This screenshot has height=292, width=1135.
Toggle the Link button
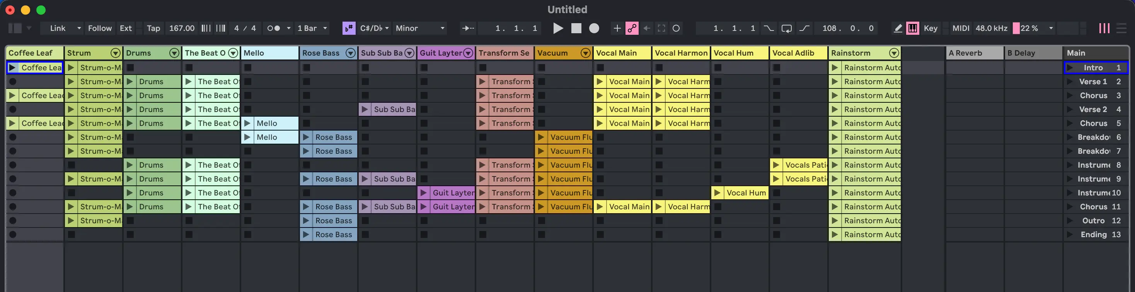[x=58, y=28]
